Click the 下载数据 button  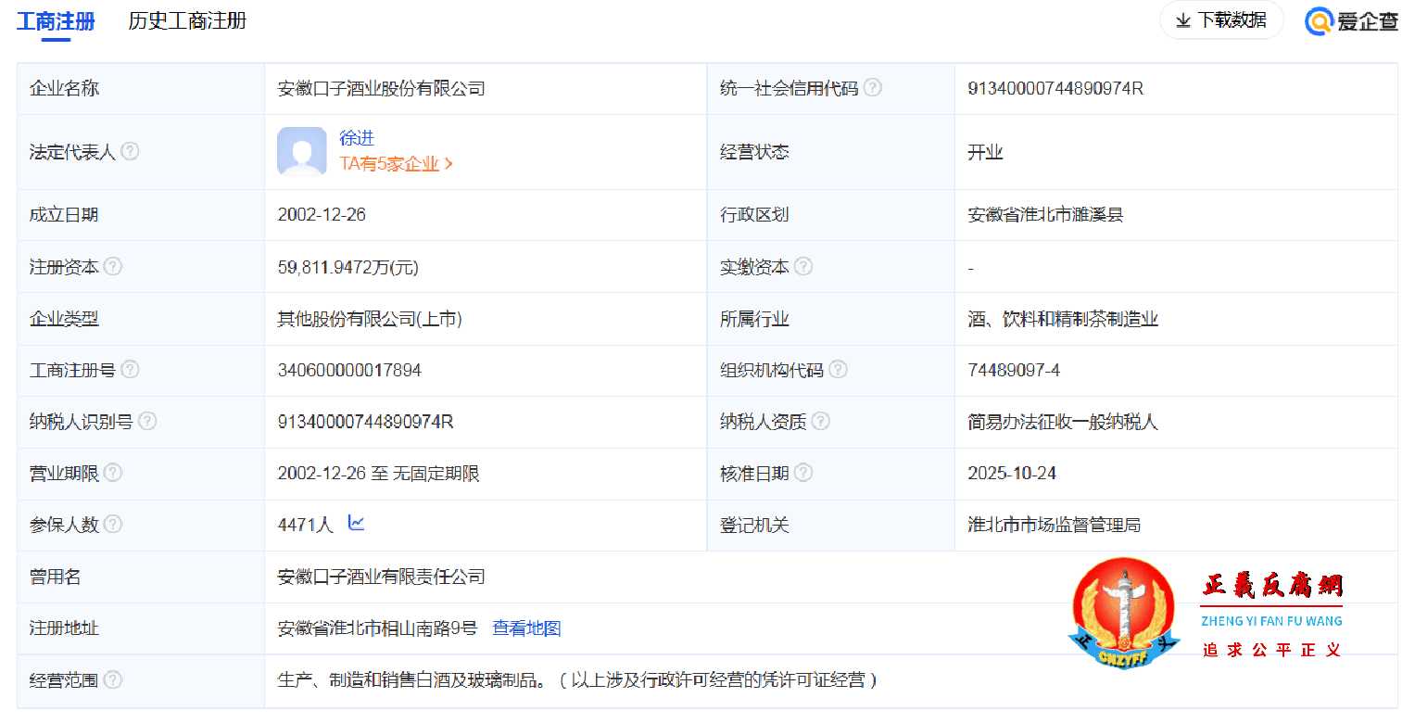[x=1221, y=19]
